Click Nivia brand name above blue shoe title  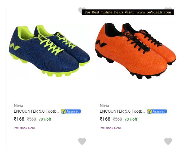pos(18,105)
